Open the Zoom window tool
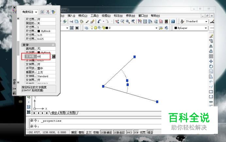Image resolution: width=226 pixels, height=142 pixels. click(128, 22)
